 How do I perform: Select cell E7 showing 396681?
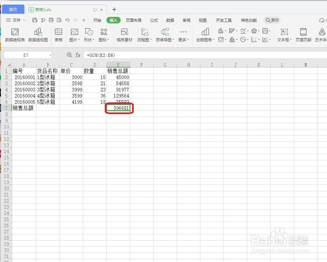click(118, 108)
